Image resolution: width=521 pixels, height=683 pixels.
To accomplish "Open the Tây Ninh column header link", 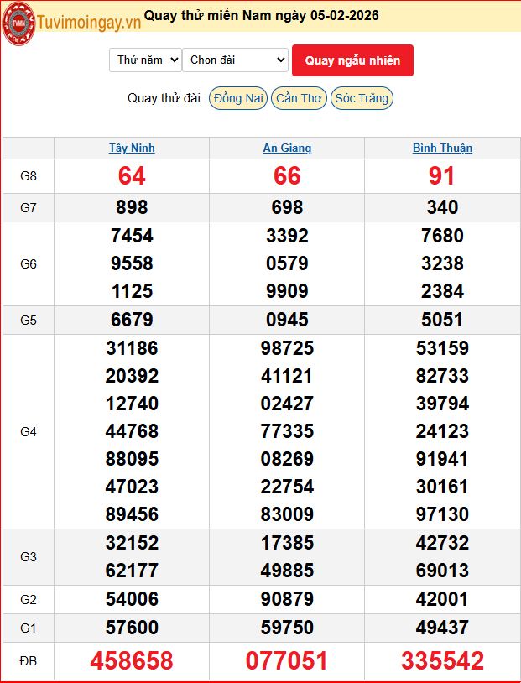I will point(132,148).
